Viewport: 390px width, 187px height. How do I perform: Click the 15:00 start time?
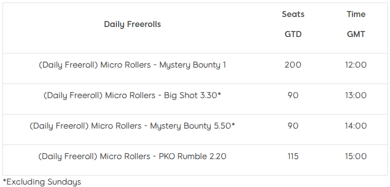pos(356,156)
